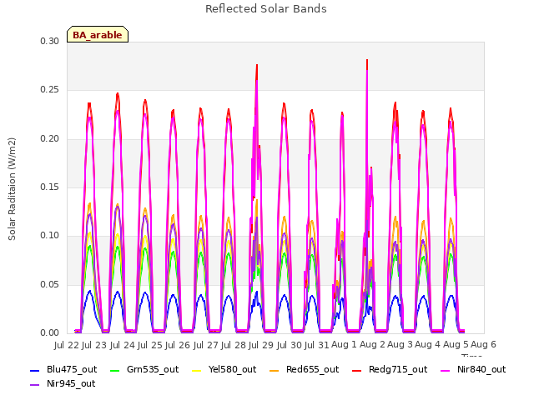534x400 pixels.
Task: Click the magenta Nir840_out legend swatch
Action: pos(445,370)
